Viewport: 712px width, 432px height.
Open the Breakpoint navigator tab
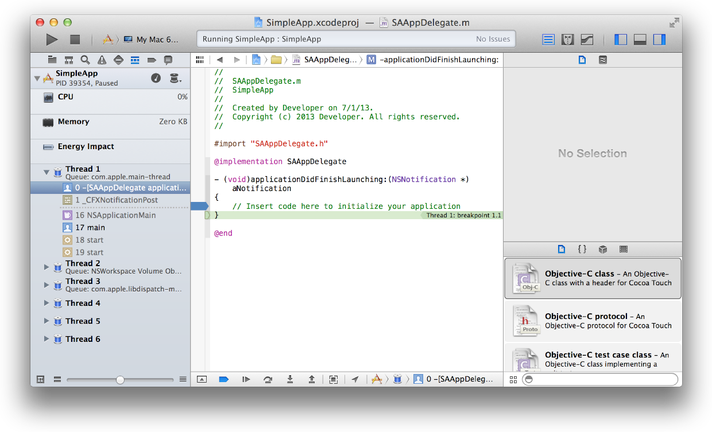[x=152, y=60]
